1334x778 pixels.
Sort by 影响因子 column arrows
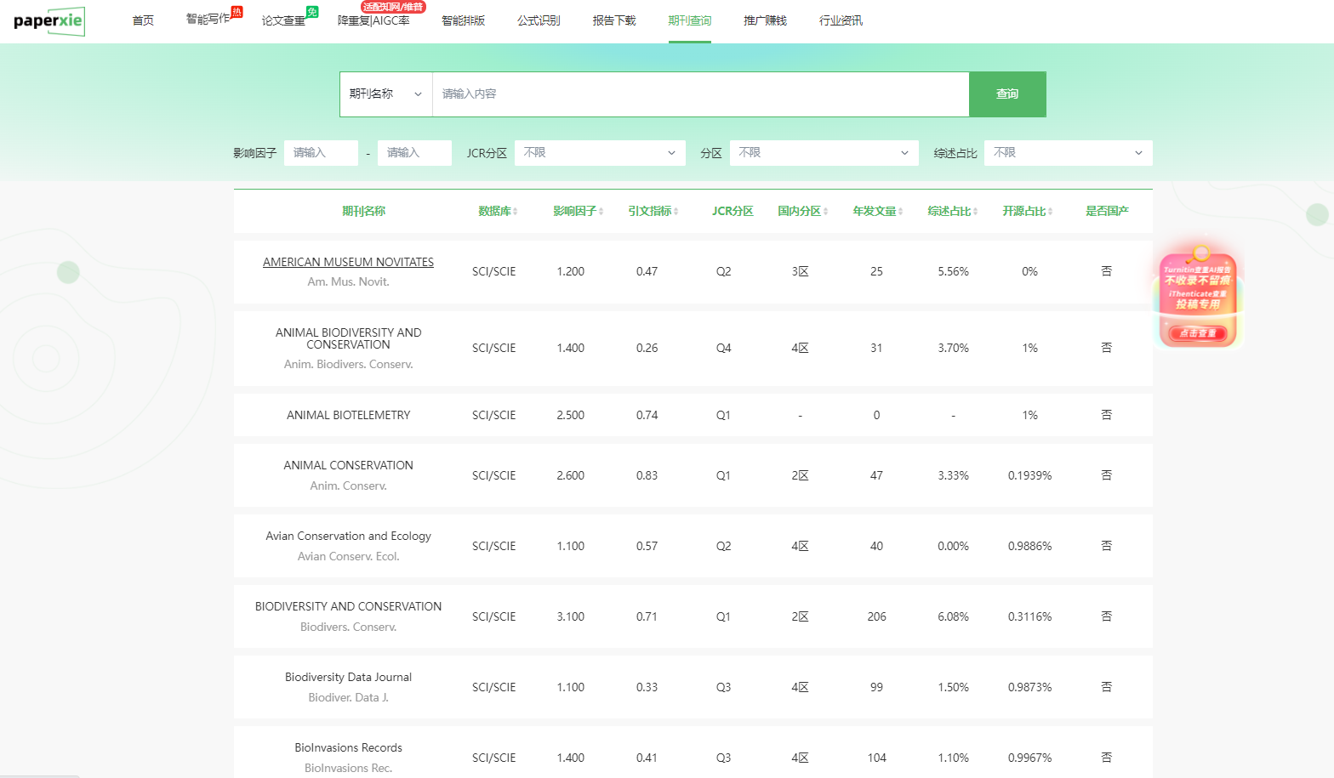pyautogui.click(x=603, y=212)
